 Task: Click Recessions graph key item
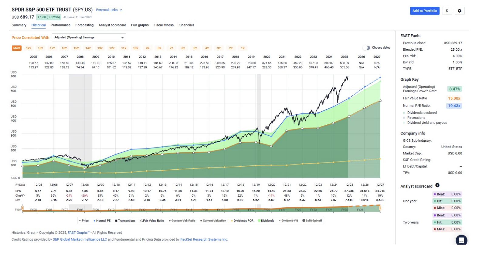pyautogui.click(x=414, y=118)
